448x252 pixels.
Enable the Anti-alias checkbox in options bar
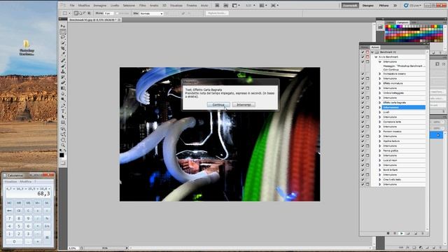(x=118, y=13)
